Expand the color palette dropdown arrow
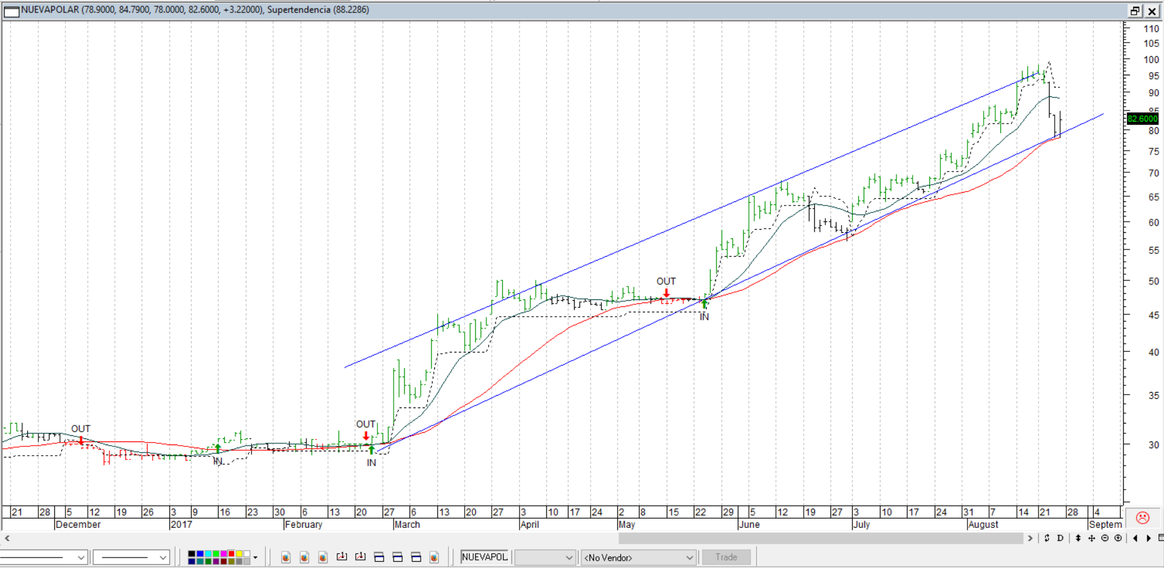Viewport: 1164px width, 568px height. (255, 558)
